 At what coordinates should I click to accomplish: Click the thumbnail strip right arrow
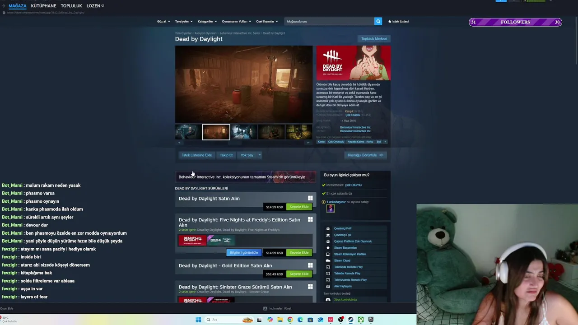308,143
